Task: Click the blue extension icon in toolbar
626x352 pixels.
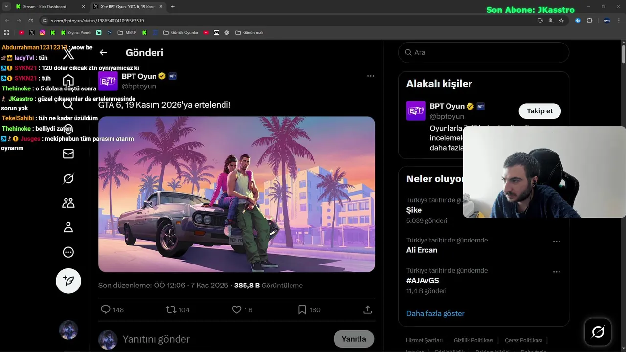Action: [578, 21]
